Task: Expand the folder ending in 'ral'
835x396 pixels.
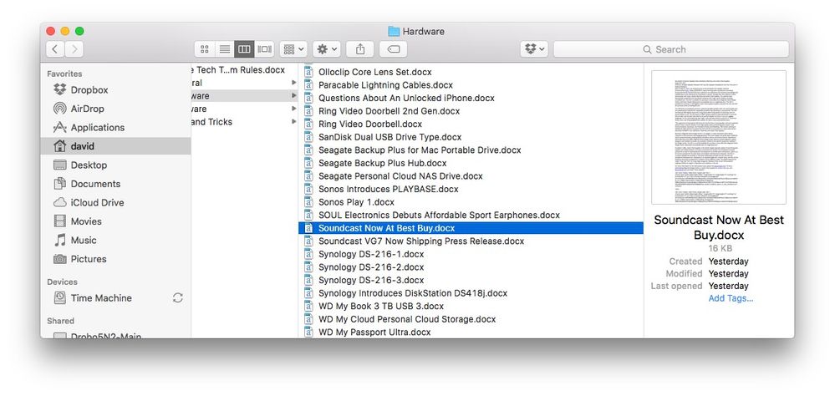Action: pyautogui.click(x=294, y=83)
